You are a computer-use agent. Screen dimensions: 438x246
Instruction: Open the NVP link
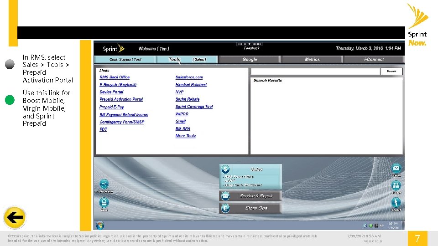(179, 92)
